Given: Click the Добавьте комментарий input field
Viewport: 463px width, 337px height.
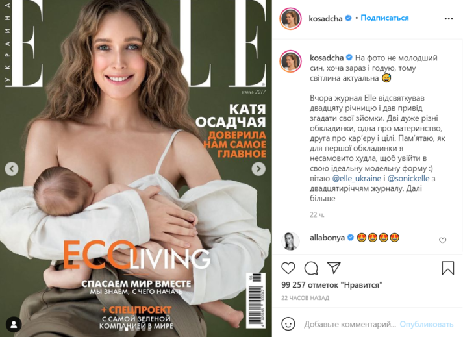Looking at the screenshot, I should tap(350, 324).
